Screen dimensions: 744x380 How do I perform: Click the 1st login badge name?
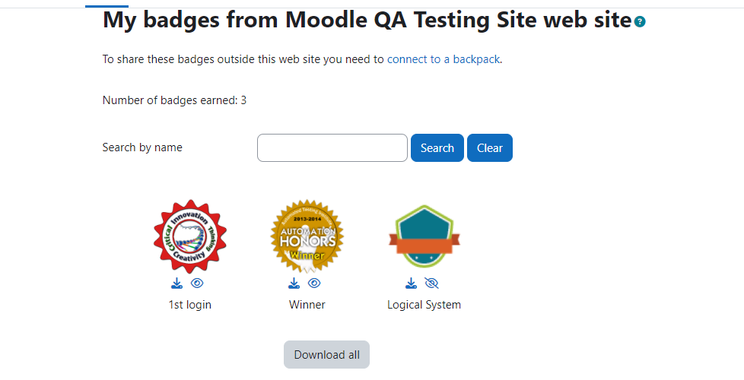click(189, 305)
